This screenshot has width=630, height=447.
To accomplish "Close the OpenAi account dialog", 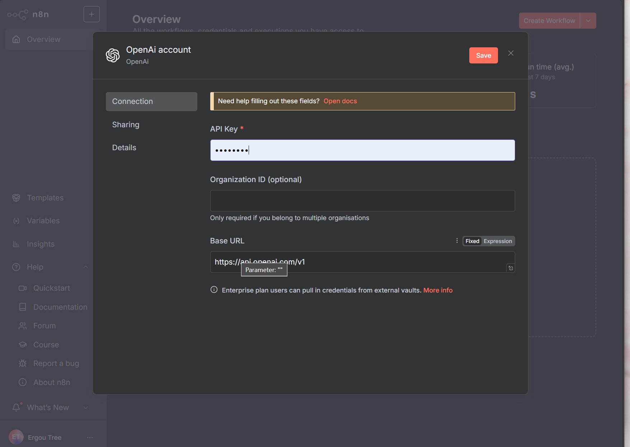I will (511, 53).
